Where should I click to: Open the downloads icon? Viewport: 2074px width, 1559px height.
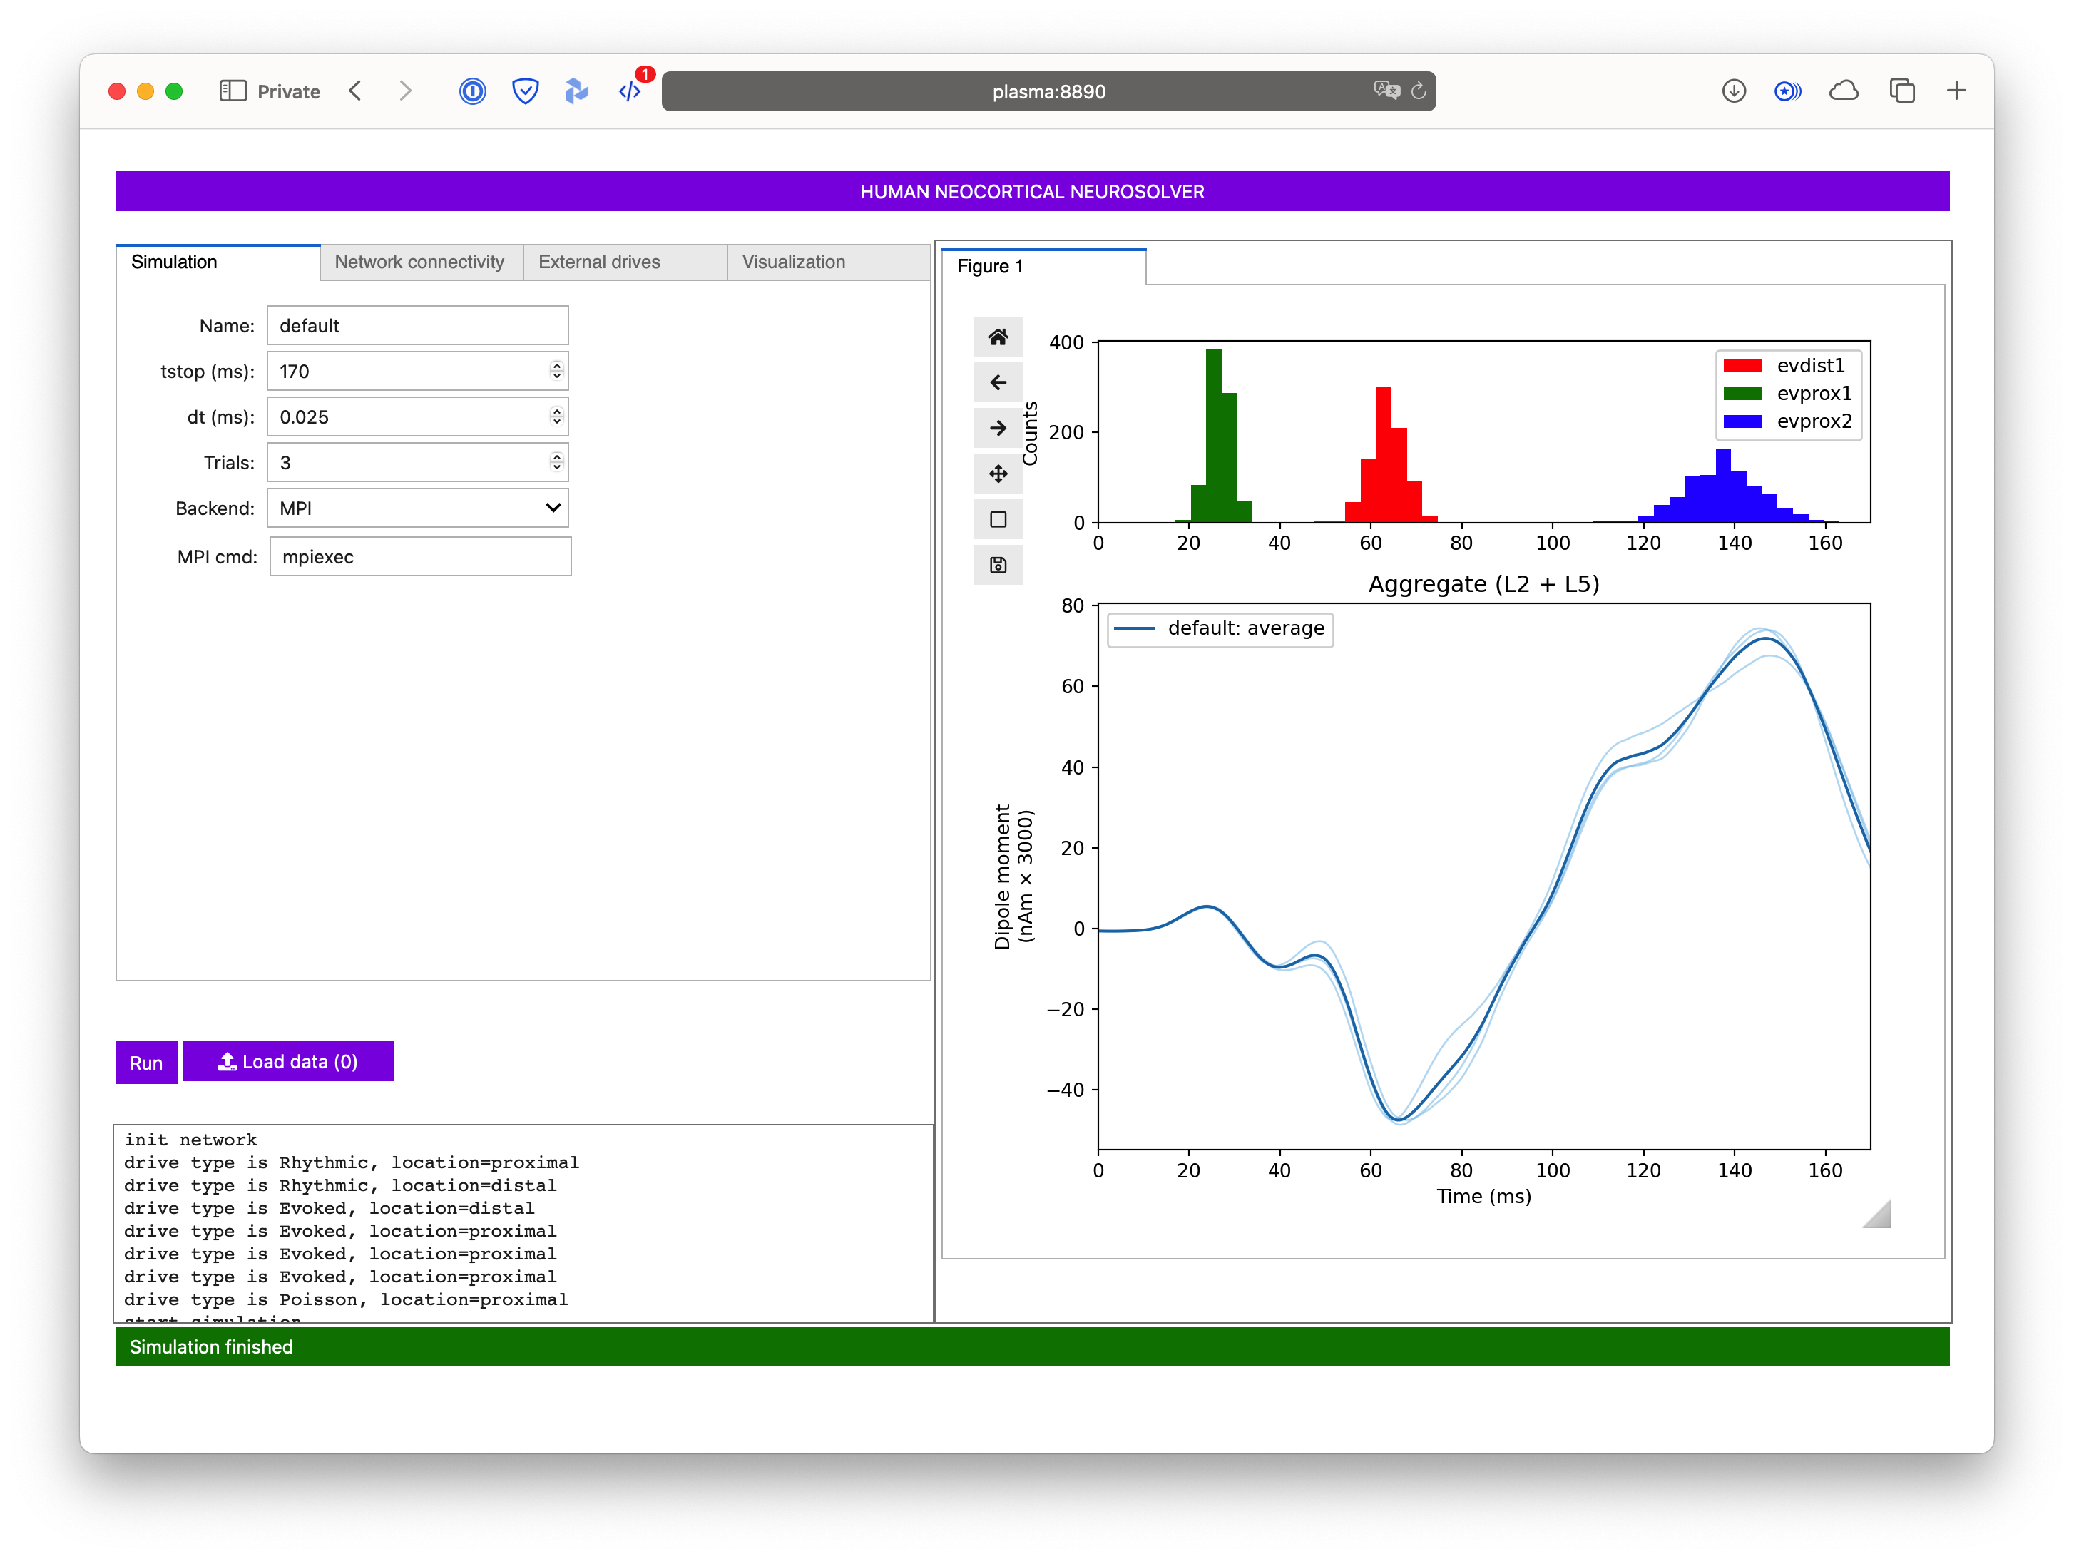click(x=1734, y=91)
